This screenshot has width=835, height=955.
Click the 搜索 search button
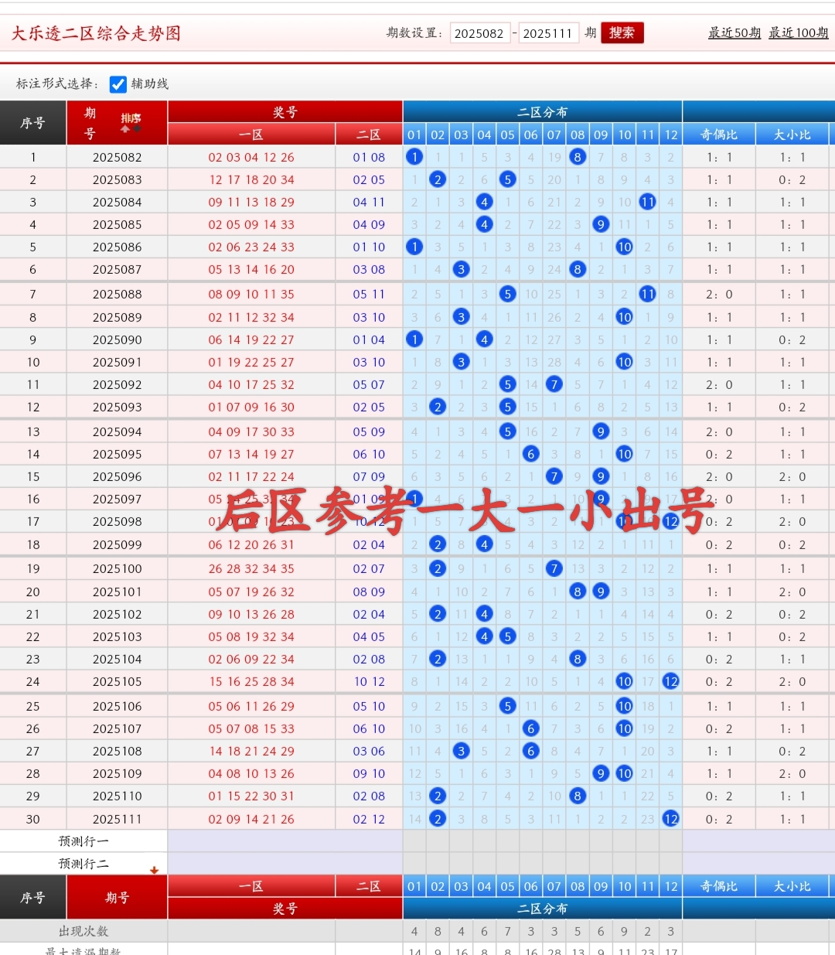pos(622,32)
